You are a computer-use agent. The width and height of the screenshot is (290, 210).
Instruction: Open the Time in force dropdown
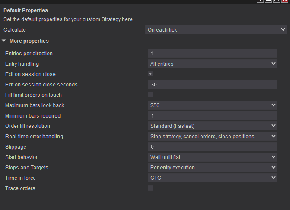point(212,178)
